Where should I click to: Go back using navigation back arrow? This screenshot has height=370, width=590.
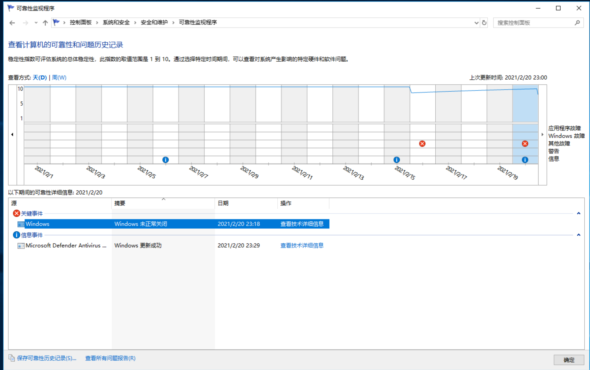12,23
